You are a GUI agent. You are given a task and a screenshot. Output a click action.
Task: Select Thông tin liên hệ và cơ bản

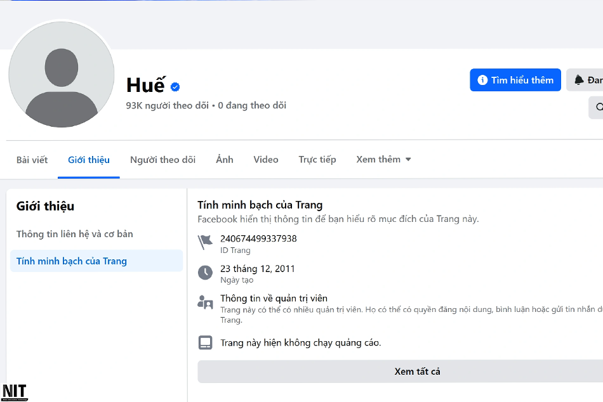75,234
